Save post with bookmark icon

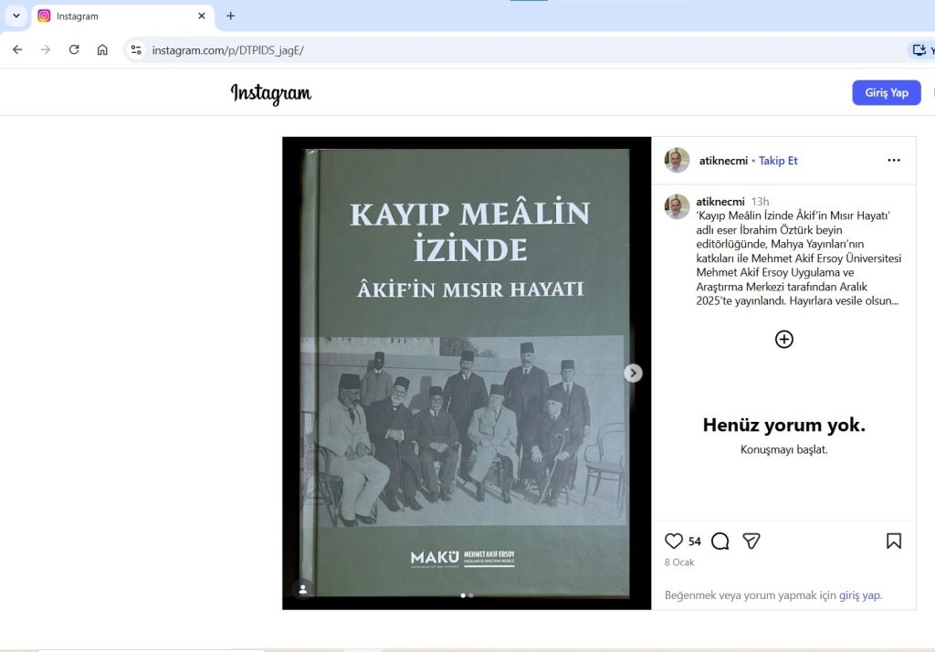(894, 542)
